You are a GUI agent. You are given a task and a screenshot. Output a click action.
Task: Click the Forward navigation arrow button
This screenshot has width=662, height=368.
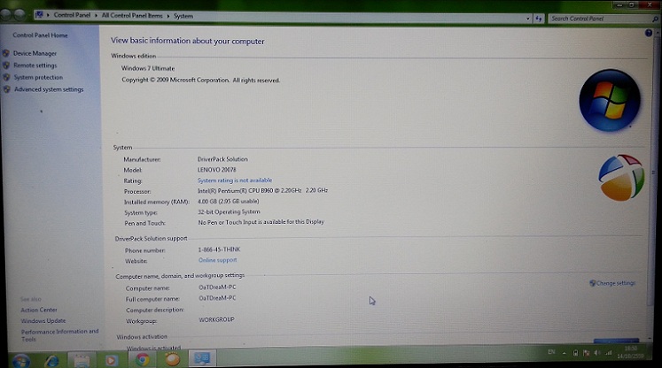click(19, 15)
